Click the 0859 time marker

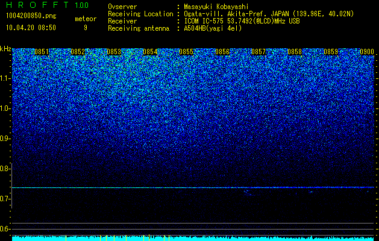(x=331, y=52)
